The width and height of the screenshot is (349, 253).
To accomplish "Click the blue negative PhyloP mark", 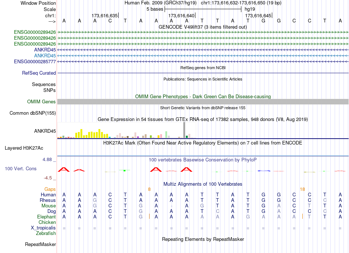I will pos(264,171).
